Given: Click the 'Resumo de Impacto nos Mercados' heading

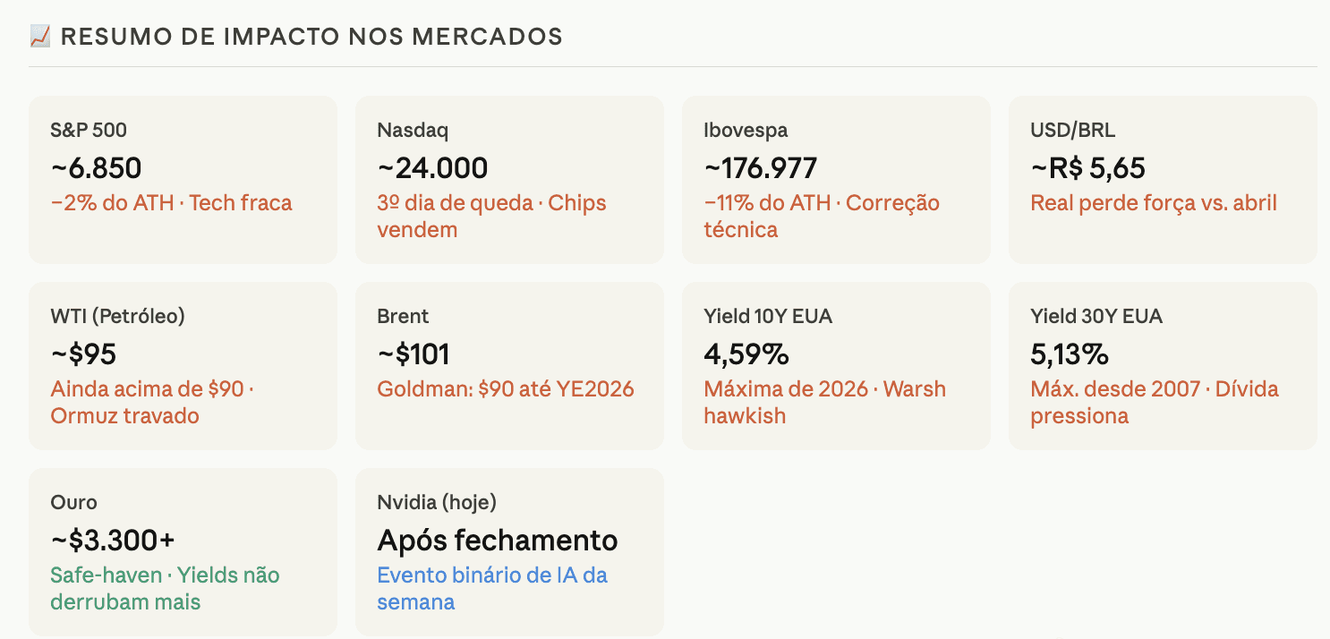Looking at the screenshot, I should [311, 37].
